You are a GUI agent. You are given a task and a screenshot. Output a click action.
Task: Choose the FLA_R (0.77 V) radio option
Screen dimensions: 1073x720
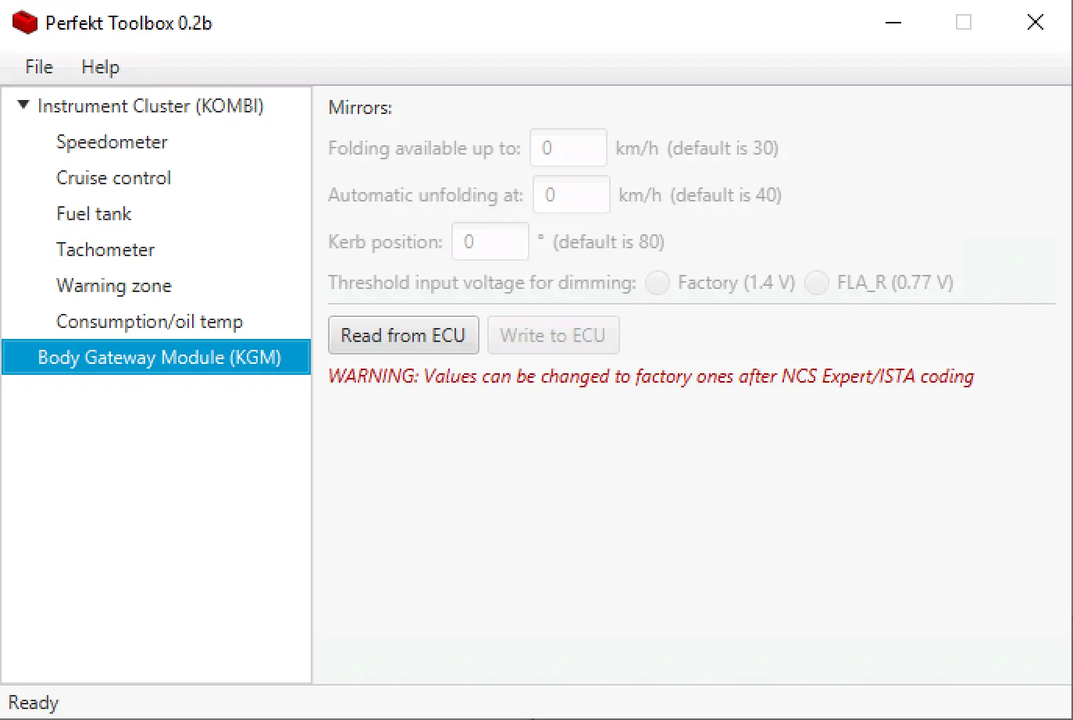pyautogui.click(x=817, y=283)
